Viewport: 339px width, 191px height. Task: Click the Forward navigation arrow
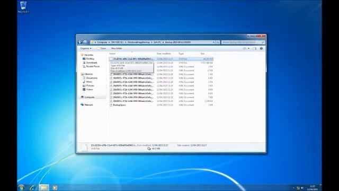coord(85,42)
